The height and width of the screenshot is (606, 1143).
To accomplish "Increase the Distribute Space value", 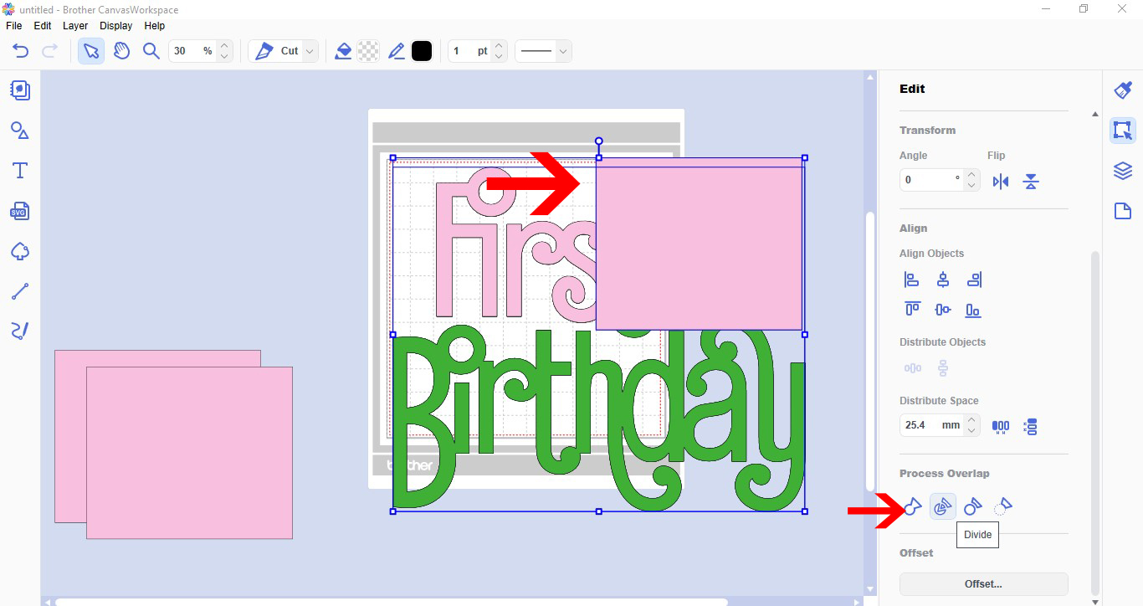I will pyautogui.click(x=971, y=420).
